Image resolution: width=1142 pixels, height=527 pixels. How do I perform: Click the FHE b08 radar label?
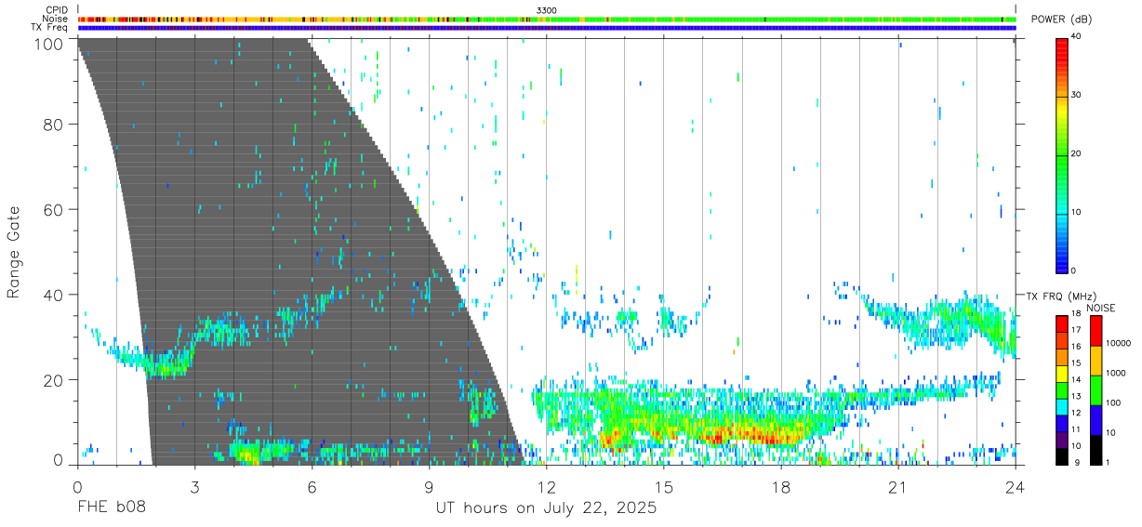(112, 508)
